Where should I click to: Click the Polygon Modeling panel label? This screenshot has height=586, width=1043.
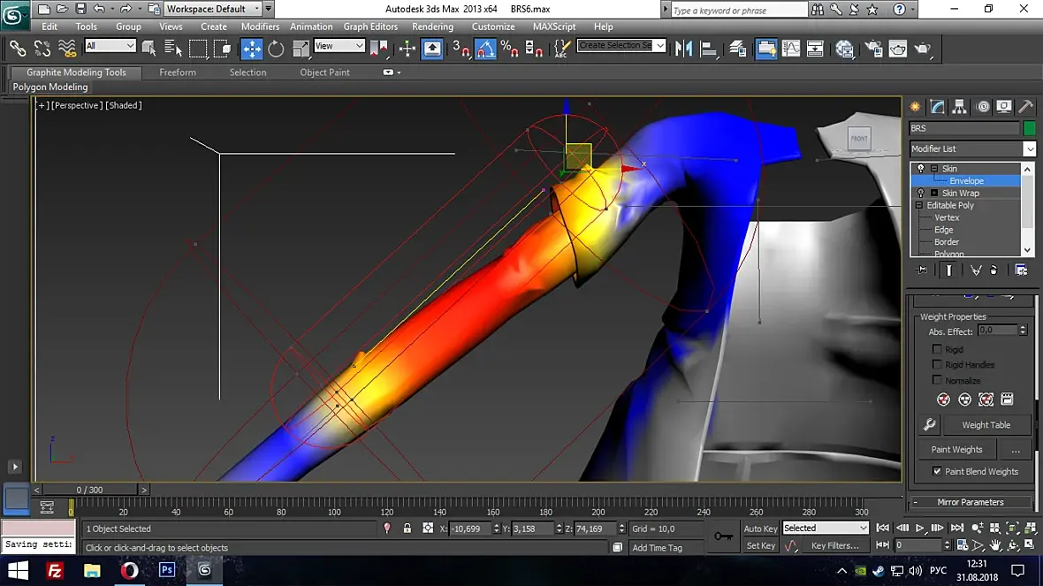50,88
